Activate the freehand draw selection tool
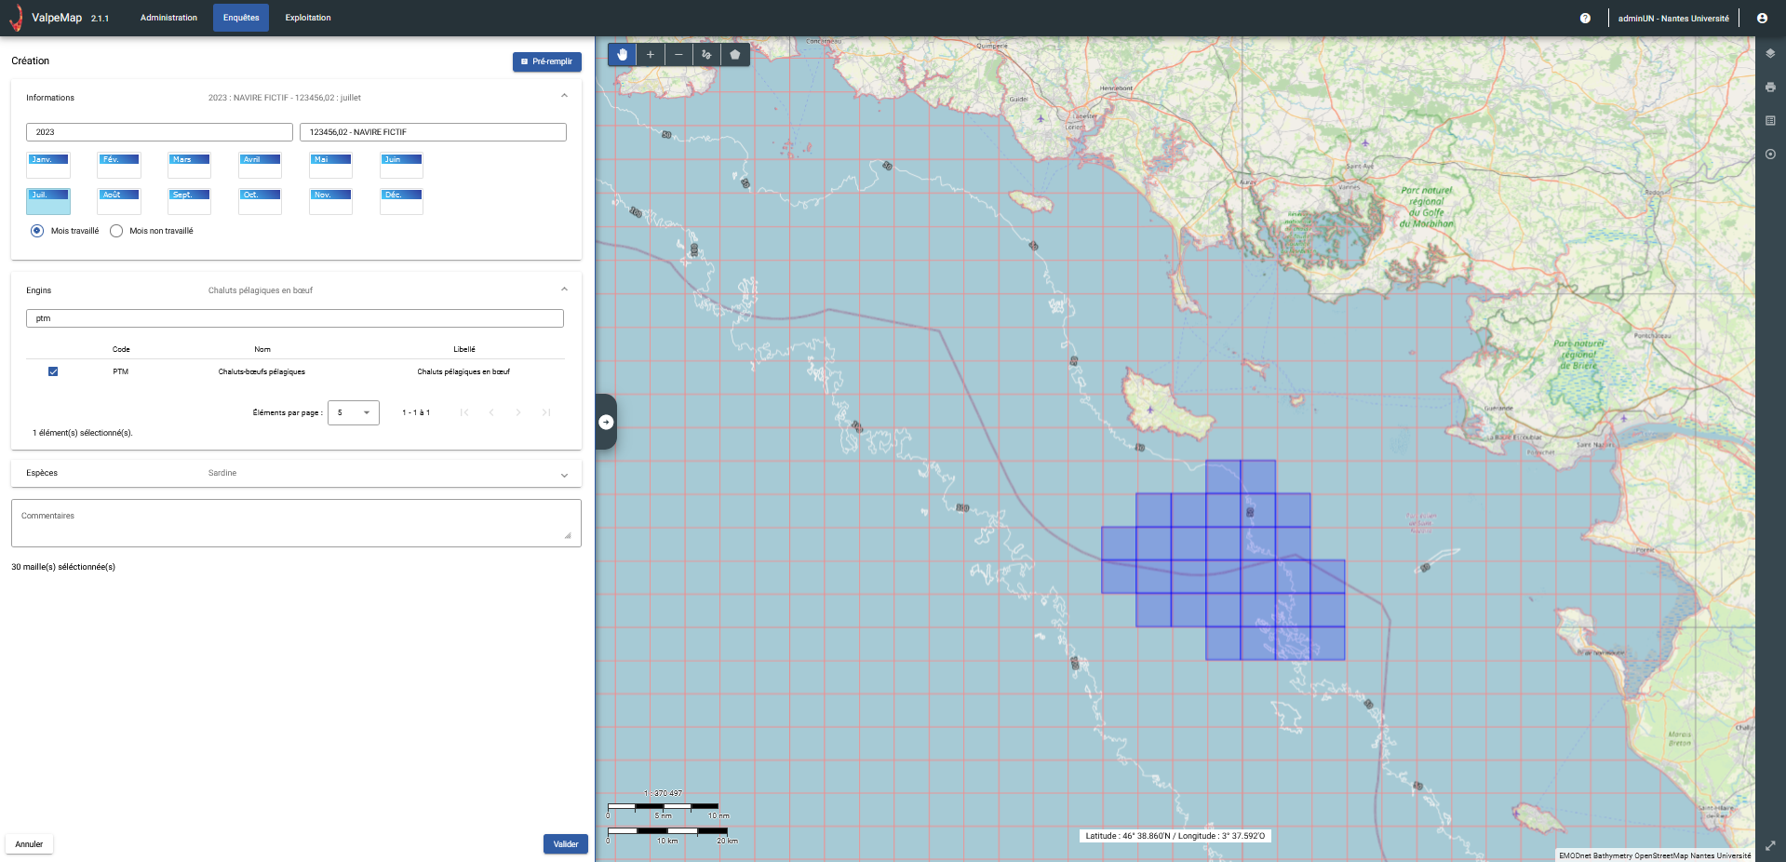Image resolution: width=1786 pixels, height=862 pixels. 706,54
